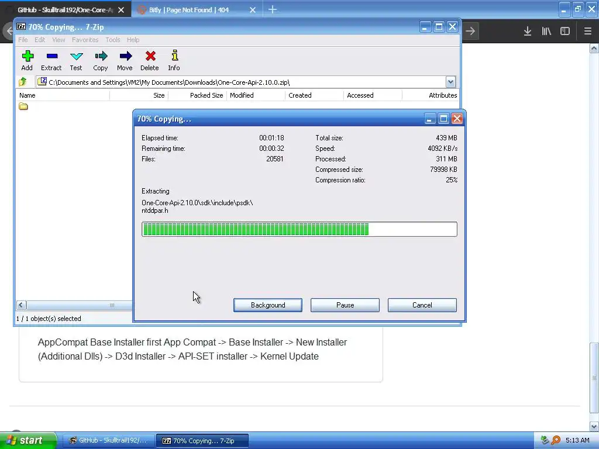
Task: Click browser downloads arrow icon
Action: click(527, 31)
